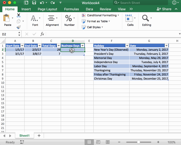This screenshot has height=145, width=181.
Task: Open the Page Layout tab
Action: coord(47,9)
